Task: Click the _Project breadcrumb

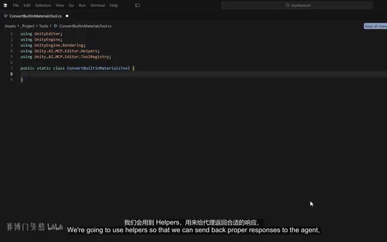Action: tap(28, 26)
